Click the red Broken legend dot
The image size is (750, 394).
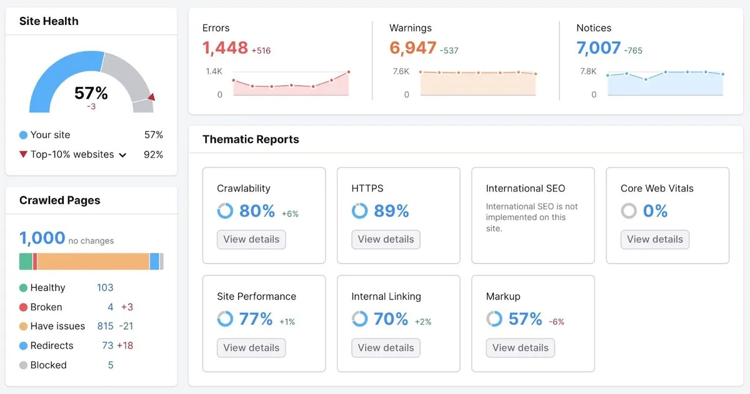click(23, 307)
